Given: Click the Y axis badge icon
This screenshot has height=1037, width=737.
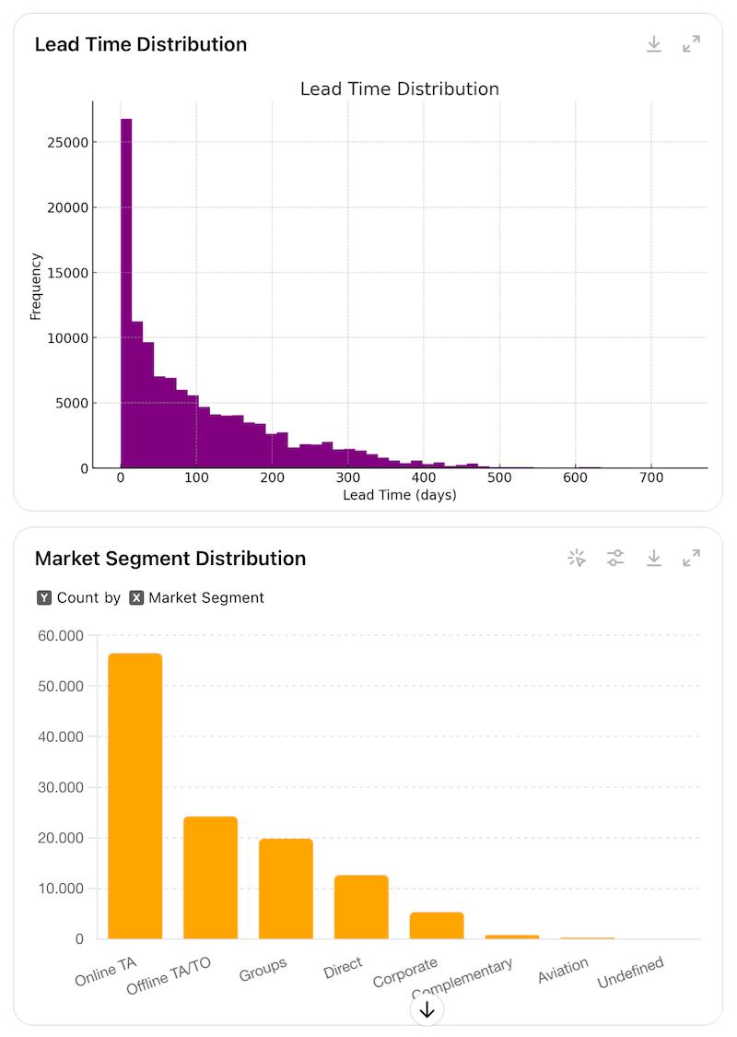Looking at the screenshot, I should pyautogui.click(x=44, y=598).
